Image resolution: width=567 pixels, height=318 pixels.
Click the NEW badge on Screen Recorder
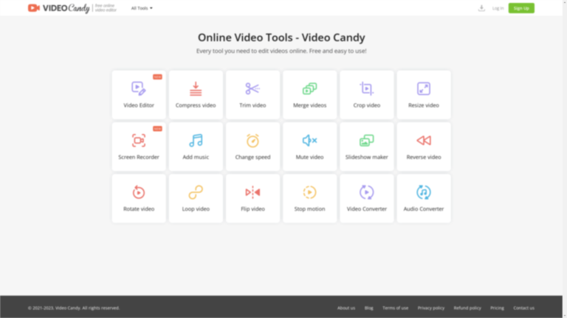157,129
